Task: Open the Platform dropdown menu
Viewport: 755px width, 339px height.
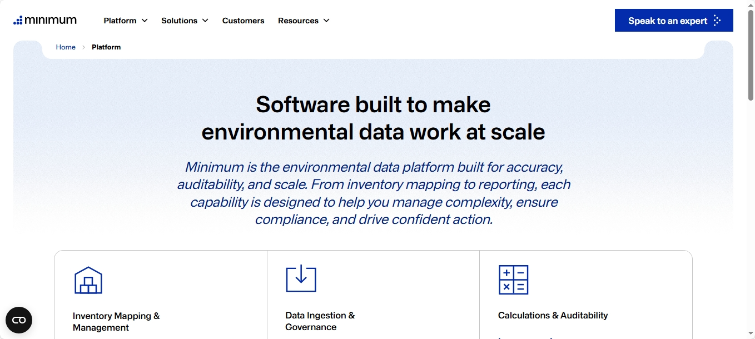Action: 126,21
